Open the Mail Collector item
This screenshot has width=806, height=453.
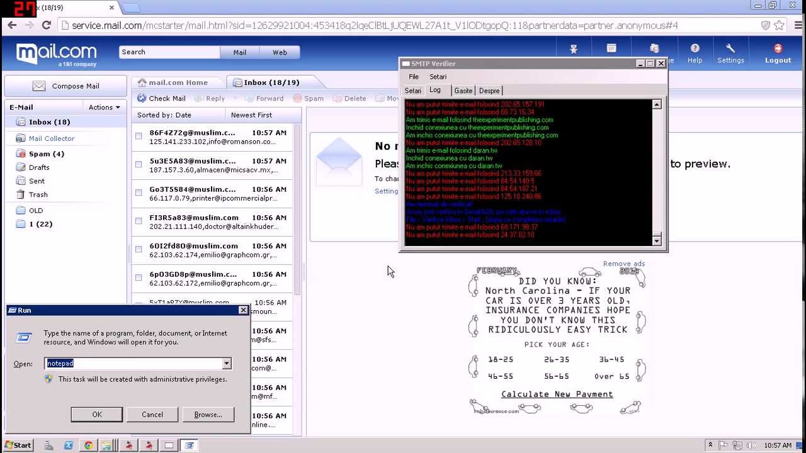pyautogui.click(x=52, y=138)
